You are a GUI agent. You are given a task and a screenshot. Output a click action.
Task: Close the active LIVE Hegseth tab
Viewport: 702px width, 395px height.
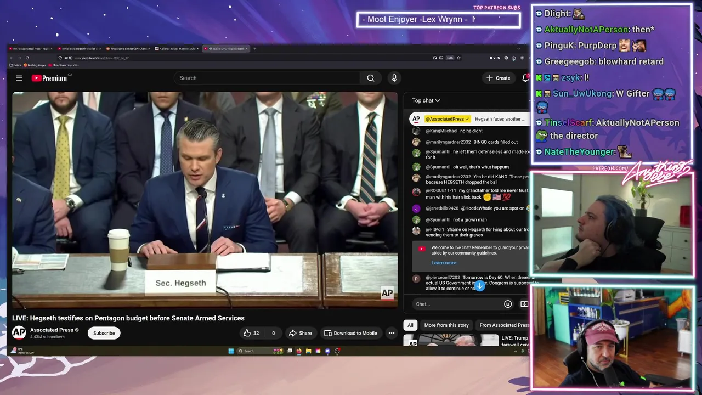[247, 49]
